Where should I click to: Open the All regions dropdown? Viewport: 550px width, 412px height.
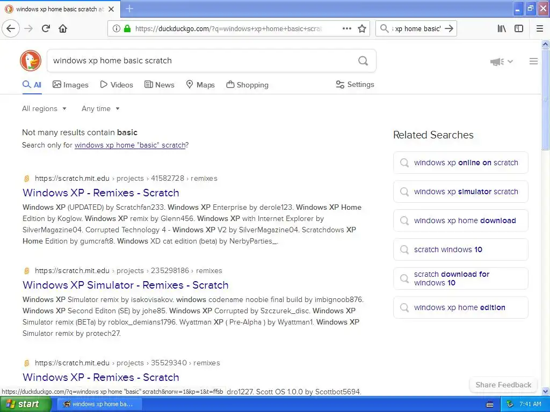[x=44, y=108]
